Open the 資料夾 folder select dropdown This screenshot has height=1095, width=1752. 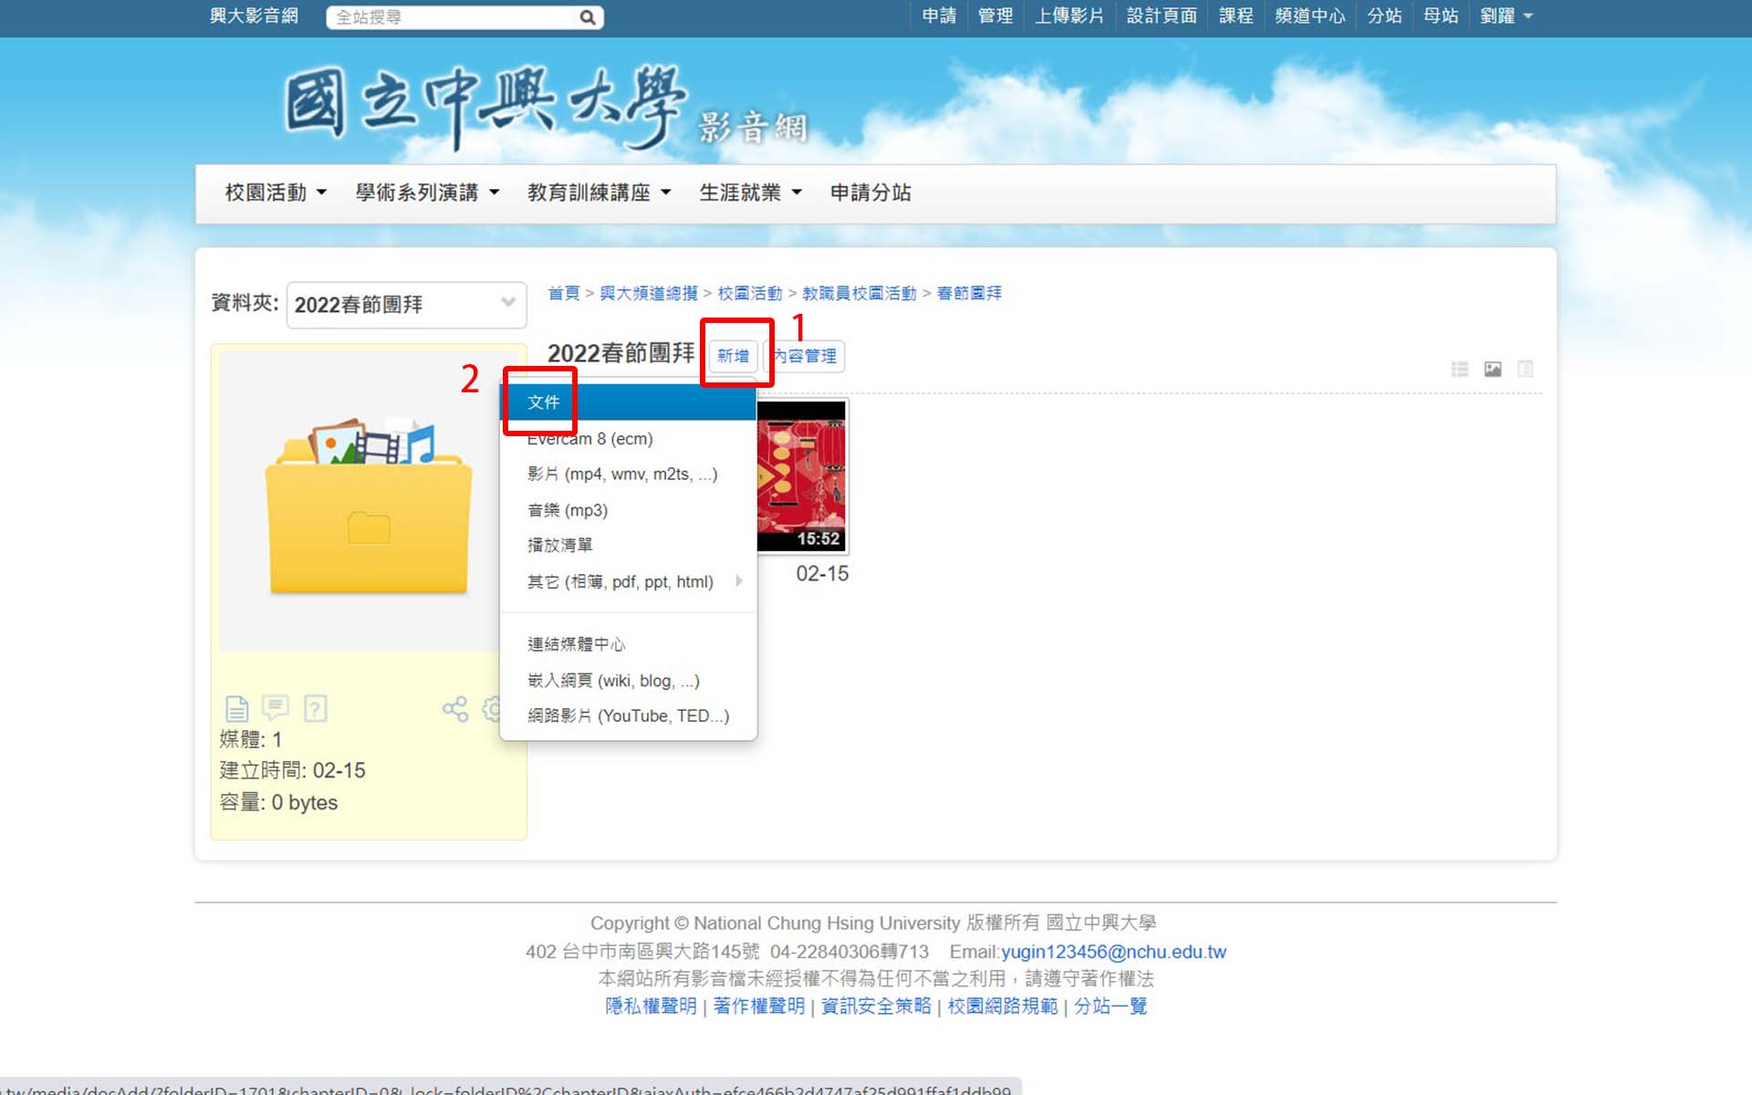406,305
